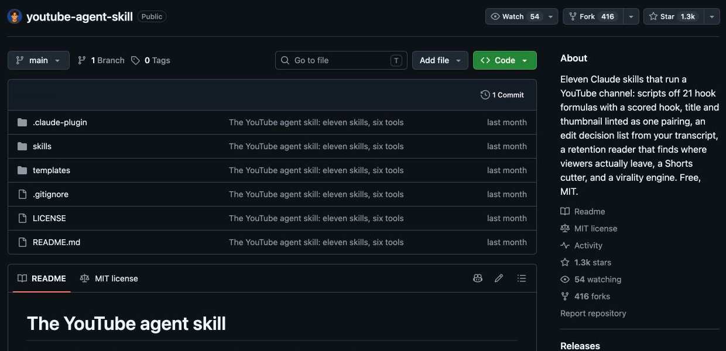
Task: Open the 0 Tags link
Action: pos(150,60)
